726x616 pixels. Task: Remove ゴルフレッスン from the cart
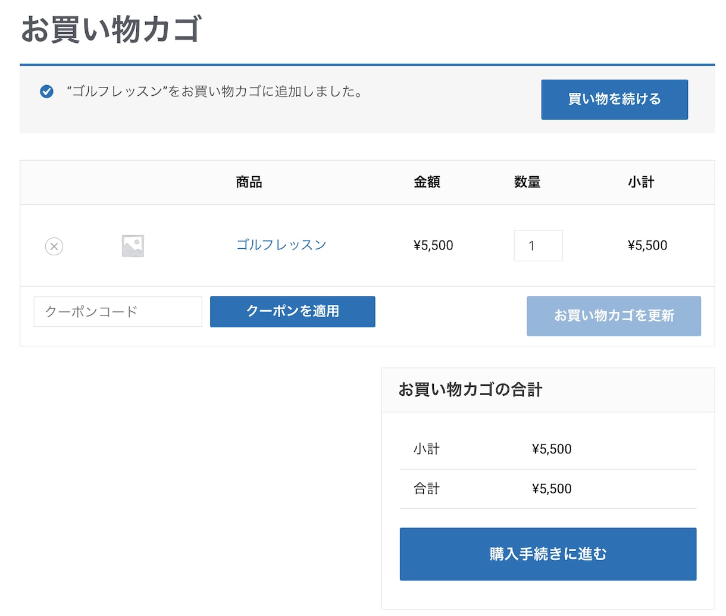54,246
